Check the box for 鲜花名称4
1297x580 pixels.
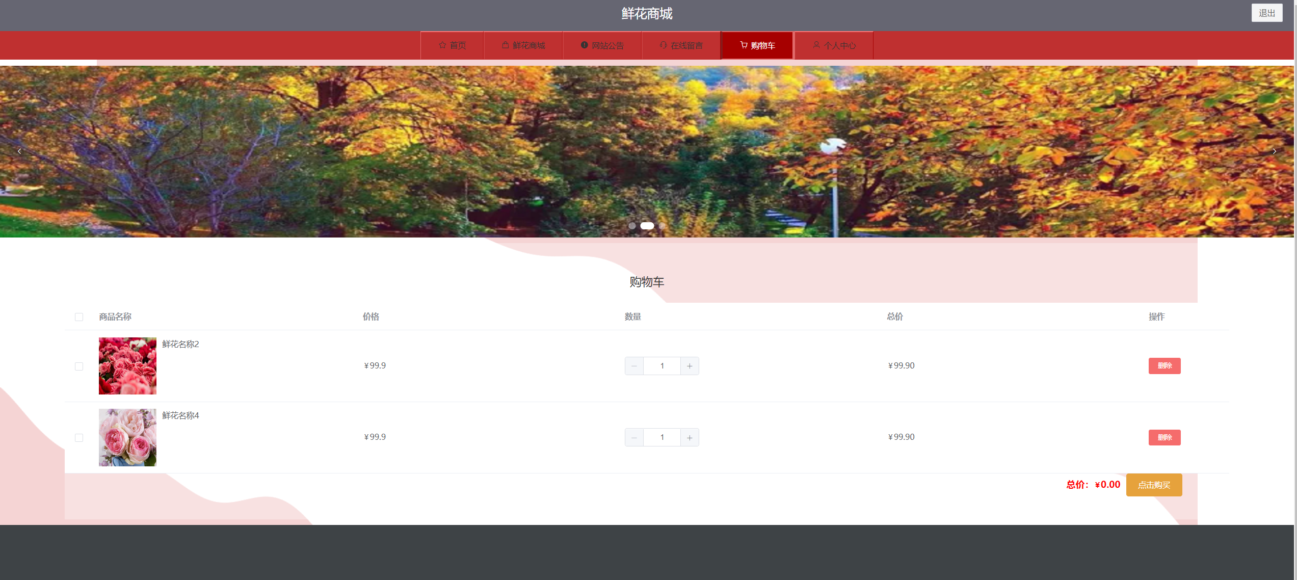coord(79,438)
